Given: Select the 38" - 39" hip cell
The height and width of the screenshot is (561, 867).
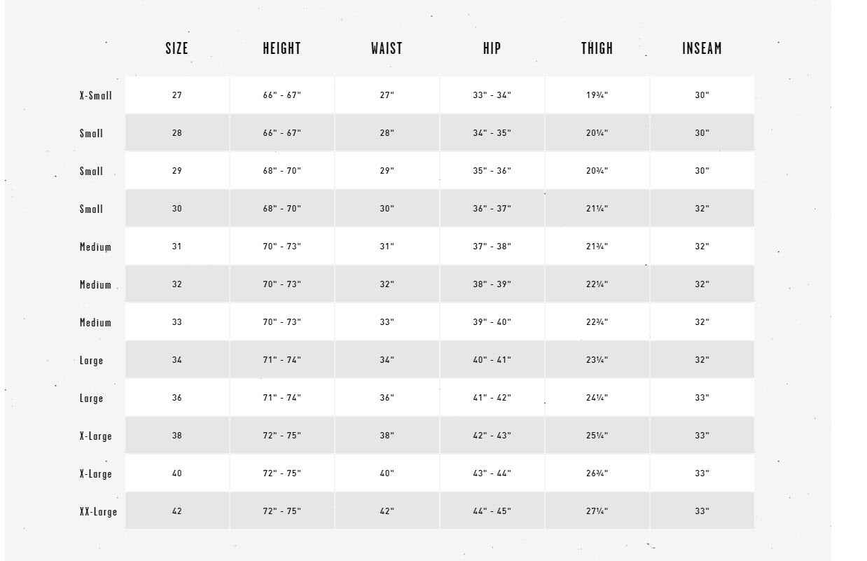Looking at the screenshot, I should [492, 284].
